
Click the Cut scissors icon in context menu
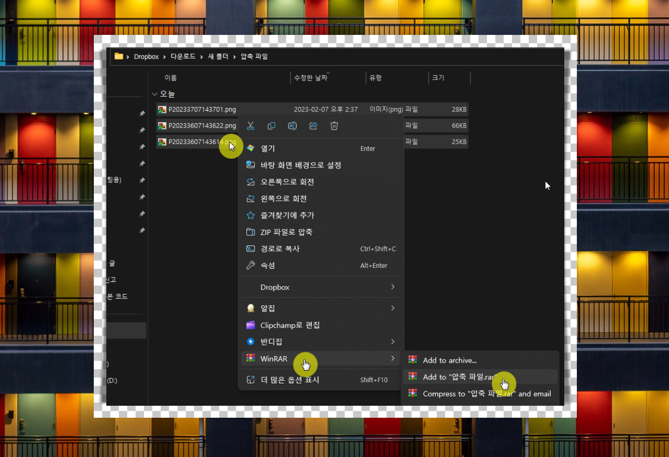[x=250, y=126]
